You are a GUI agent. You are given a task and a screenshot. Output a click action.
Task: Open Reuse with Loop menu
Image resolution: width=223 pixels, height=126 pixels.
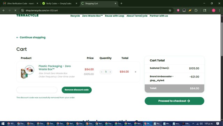(x=114, y=16)
